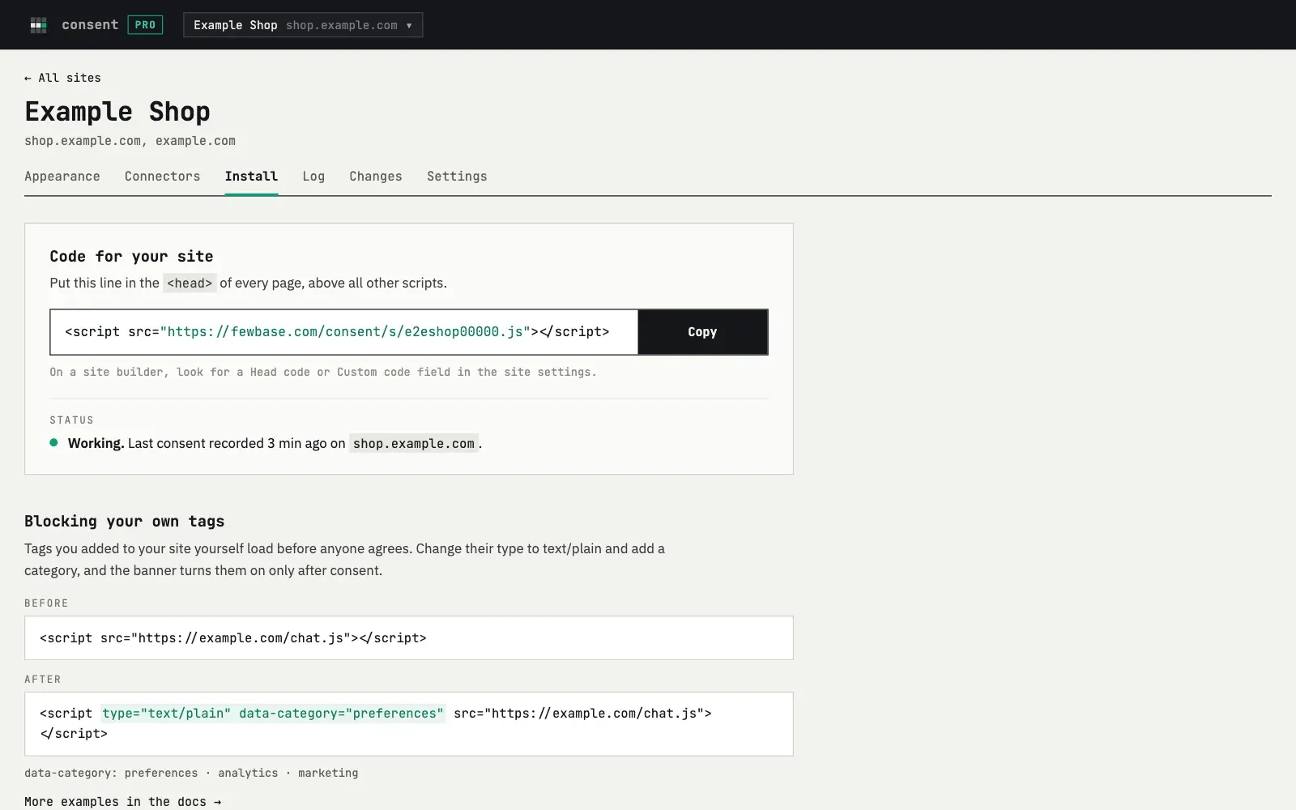The width and height of the screenshot is (1296, 810).
Task: Click the data-category preferences analytics marketing line
Action: tap(191, 774)
